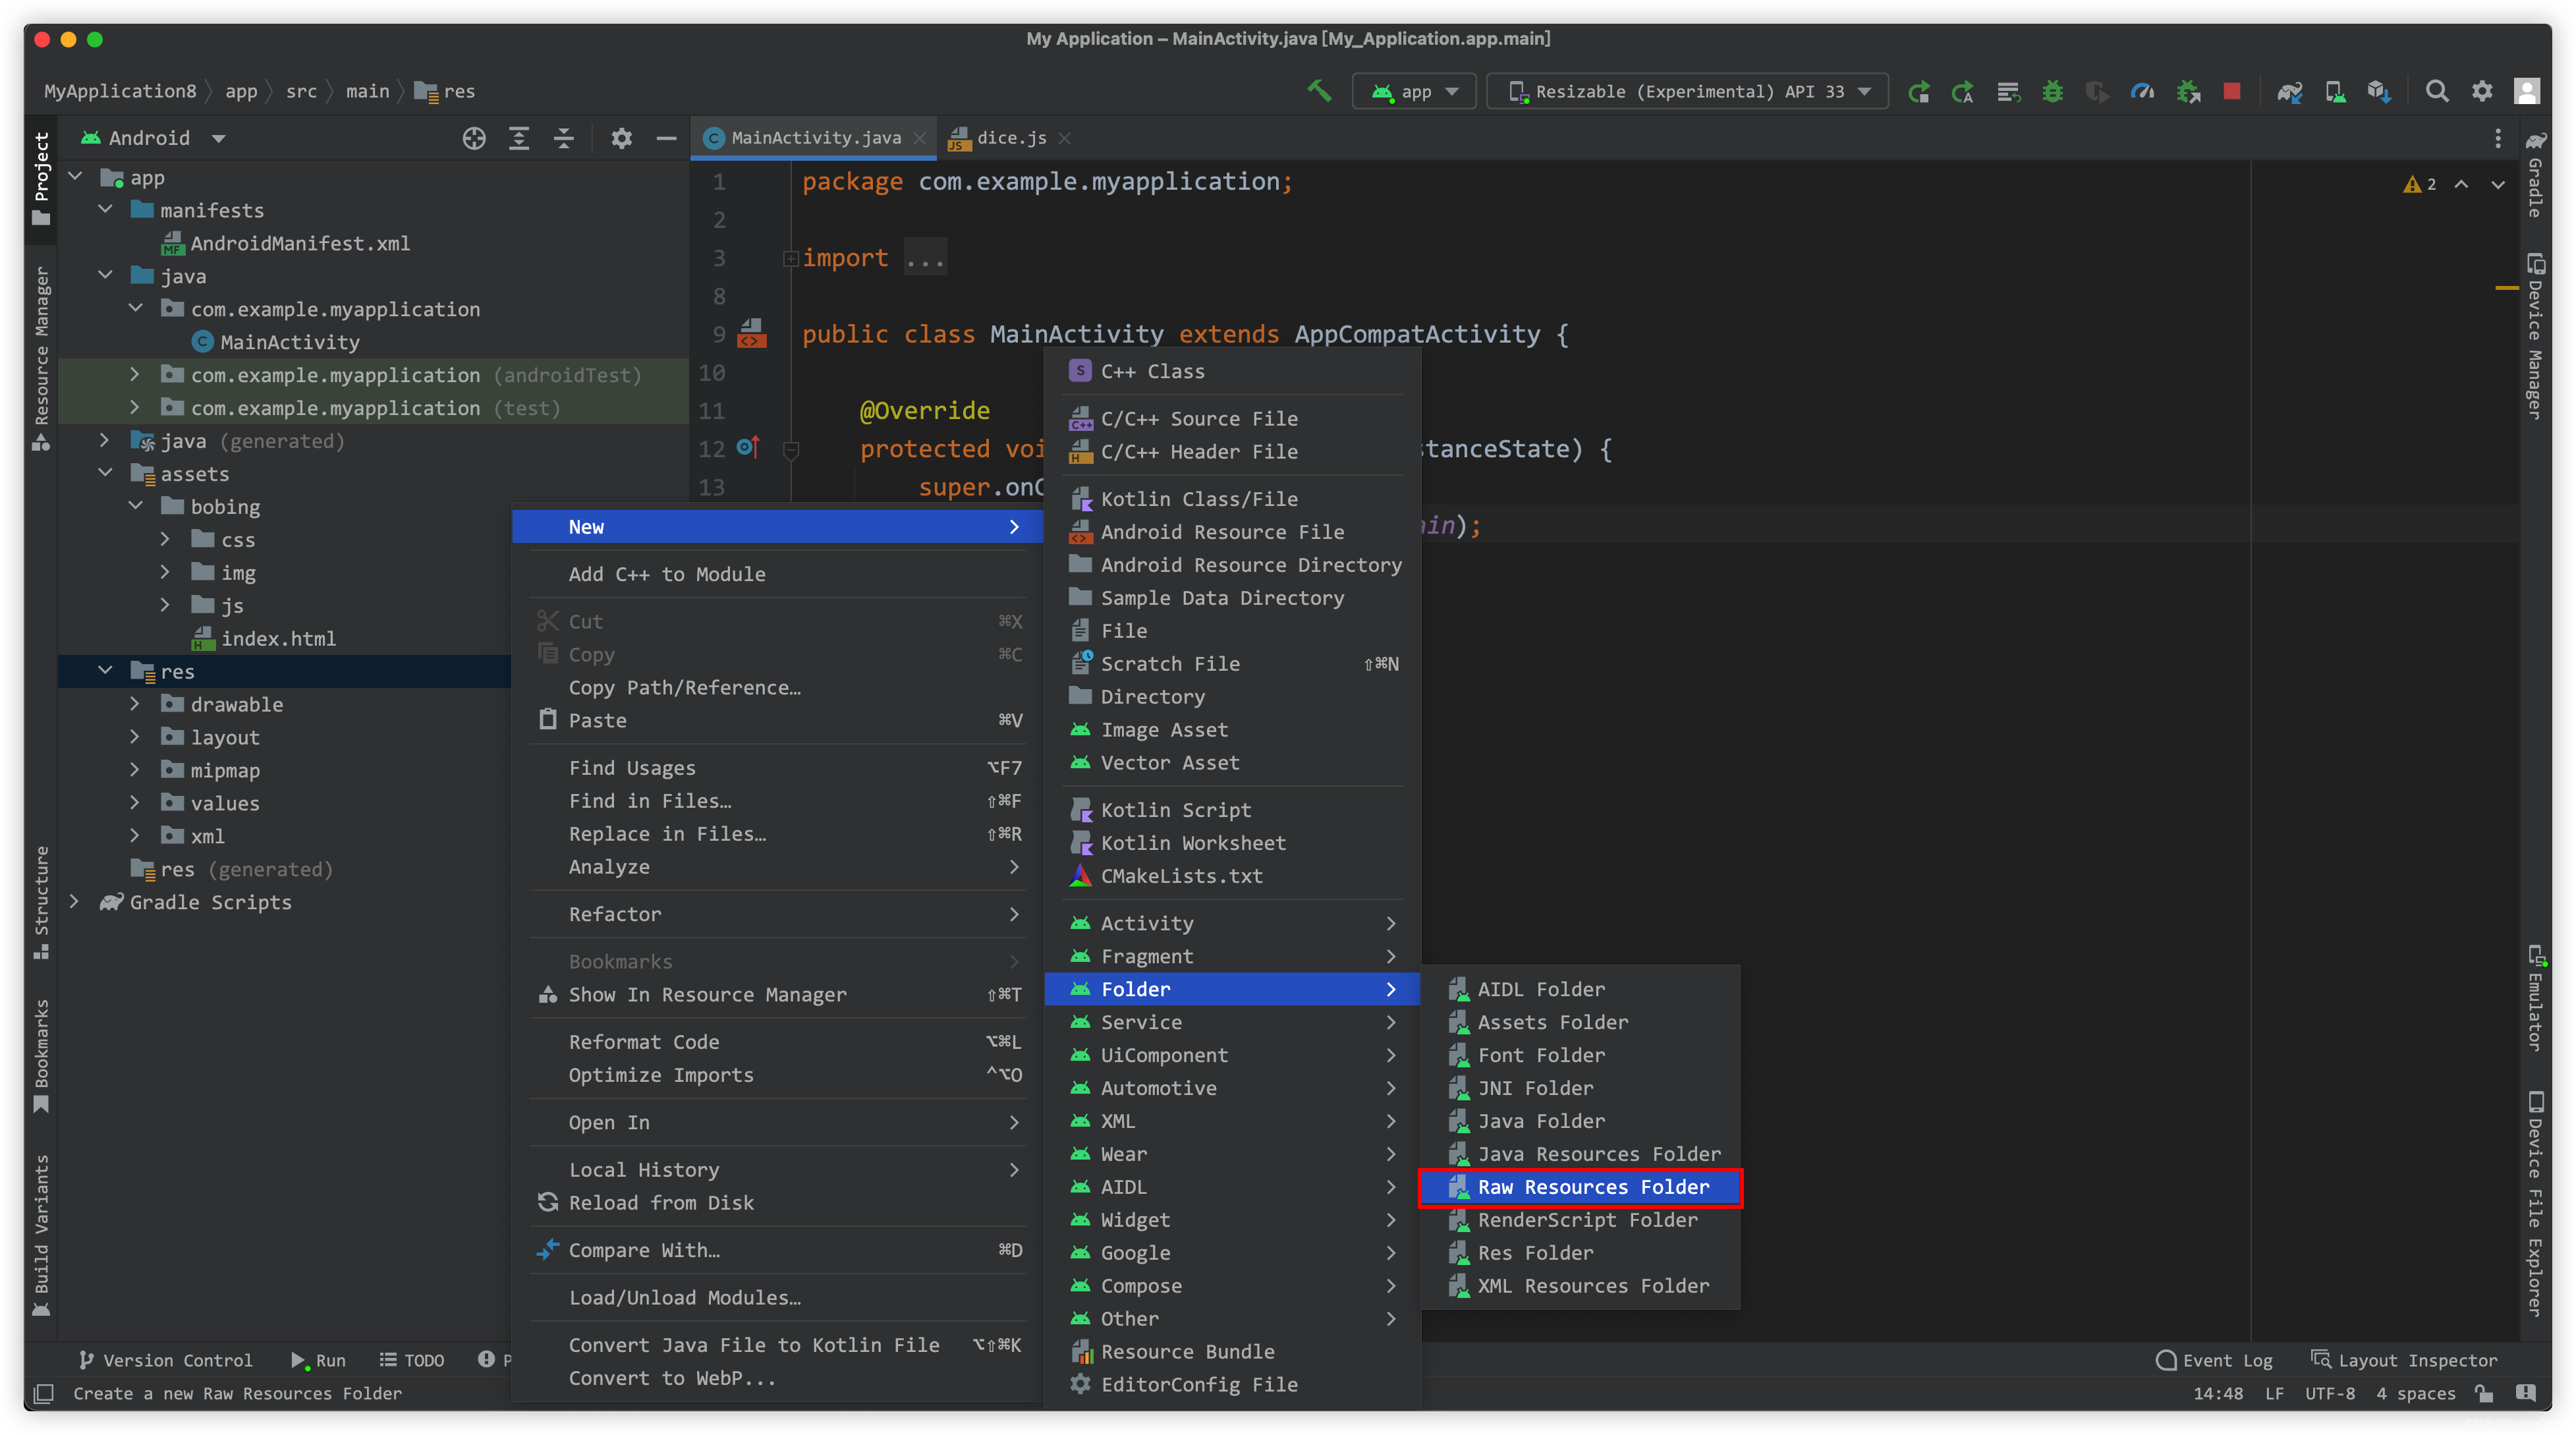Open Search Everywhere magnifier icon
The width and height of the screenshot is (2576, 1435).
click(2436, 91)
